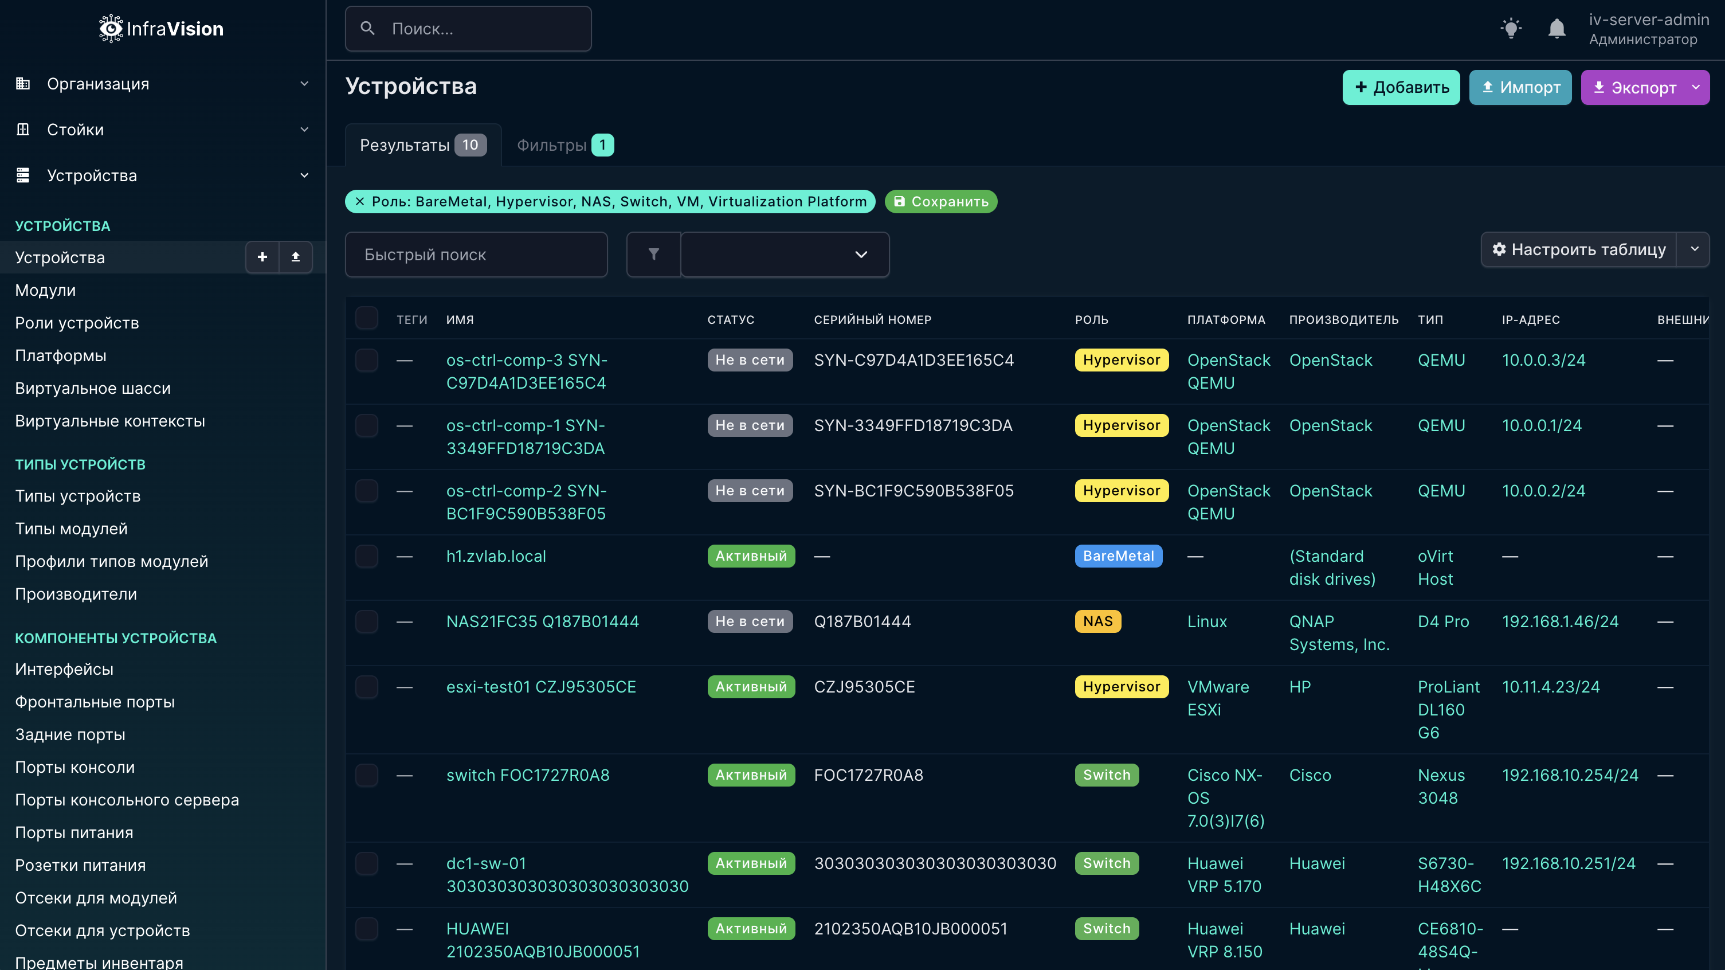Toggle the light/dark theme bulb icon
This screenshot has height=970, width=1725.
point(1511,29)
